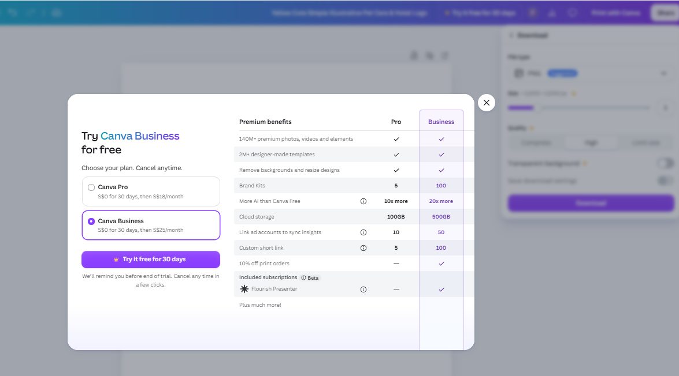Select the Canva Business plan radio button
The image size is (679, 376).
[x=91, y=221]
